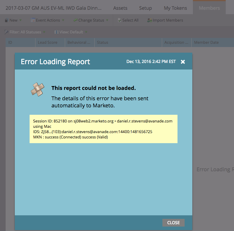Click the Event Actions calendar icon
Image resolution: width=234 pixels, height=231 pixels.
33,20
